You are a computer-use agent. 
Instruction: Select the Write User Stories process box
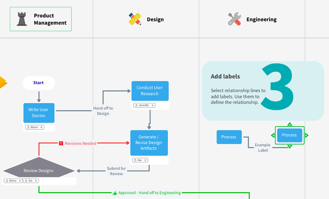click(x=39, y=113)
